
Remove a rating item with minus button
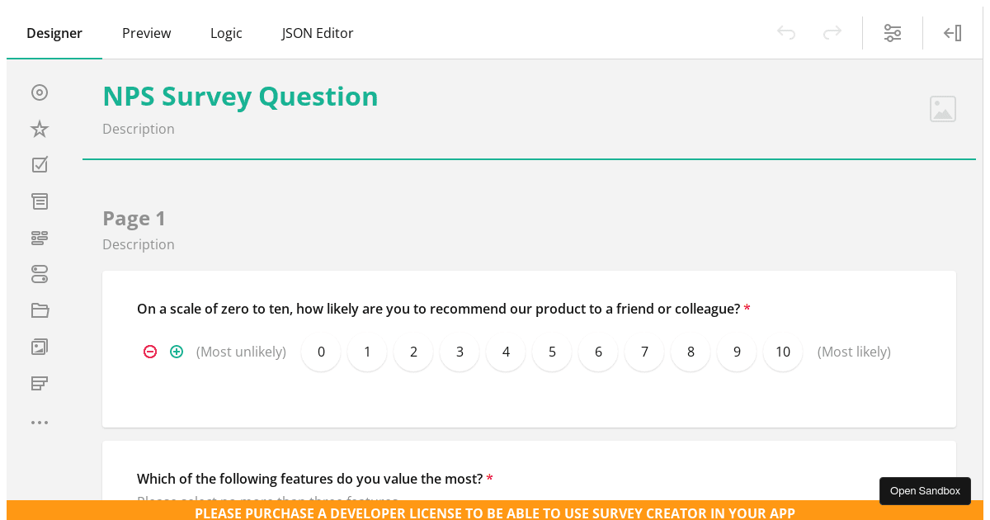click(x=150, y=352)
